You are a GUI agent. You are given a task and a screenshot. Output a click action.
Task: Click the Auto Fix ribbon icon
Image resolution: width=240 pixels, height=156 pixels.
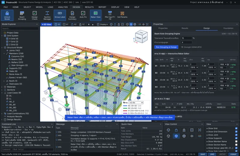(x=83, y=15)
